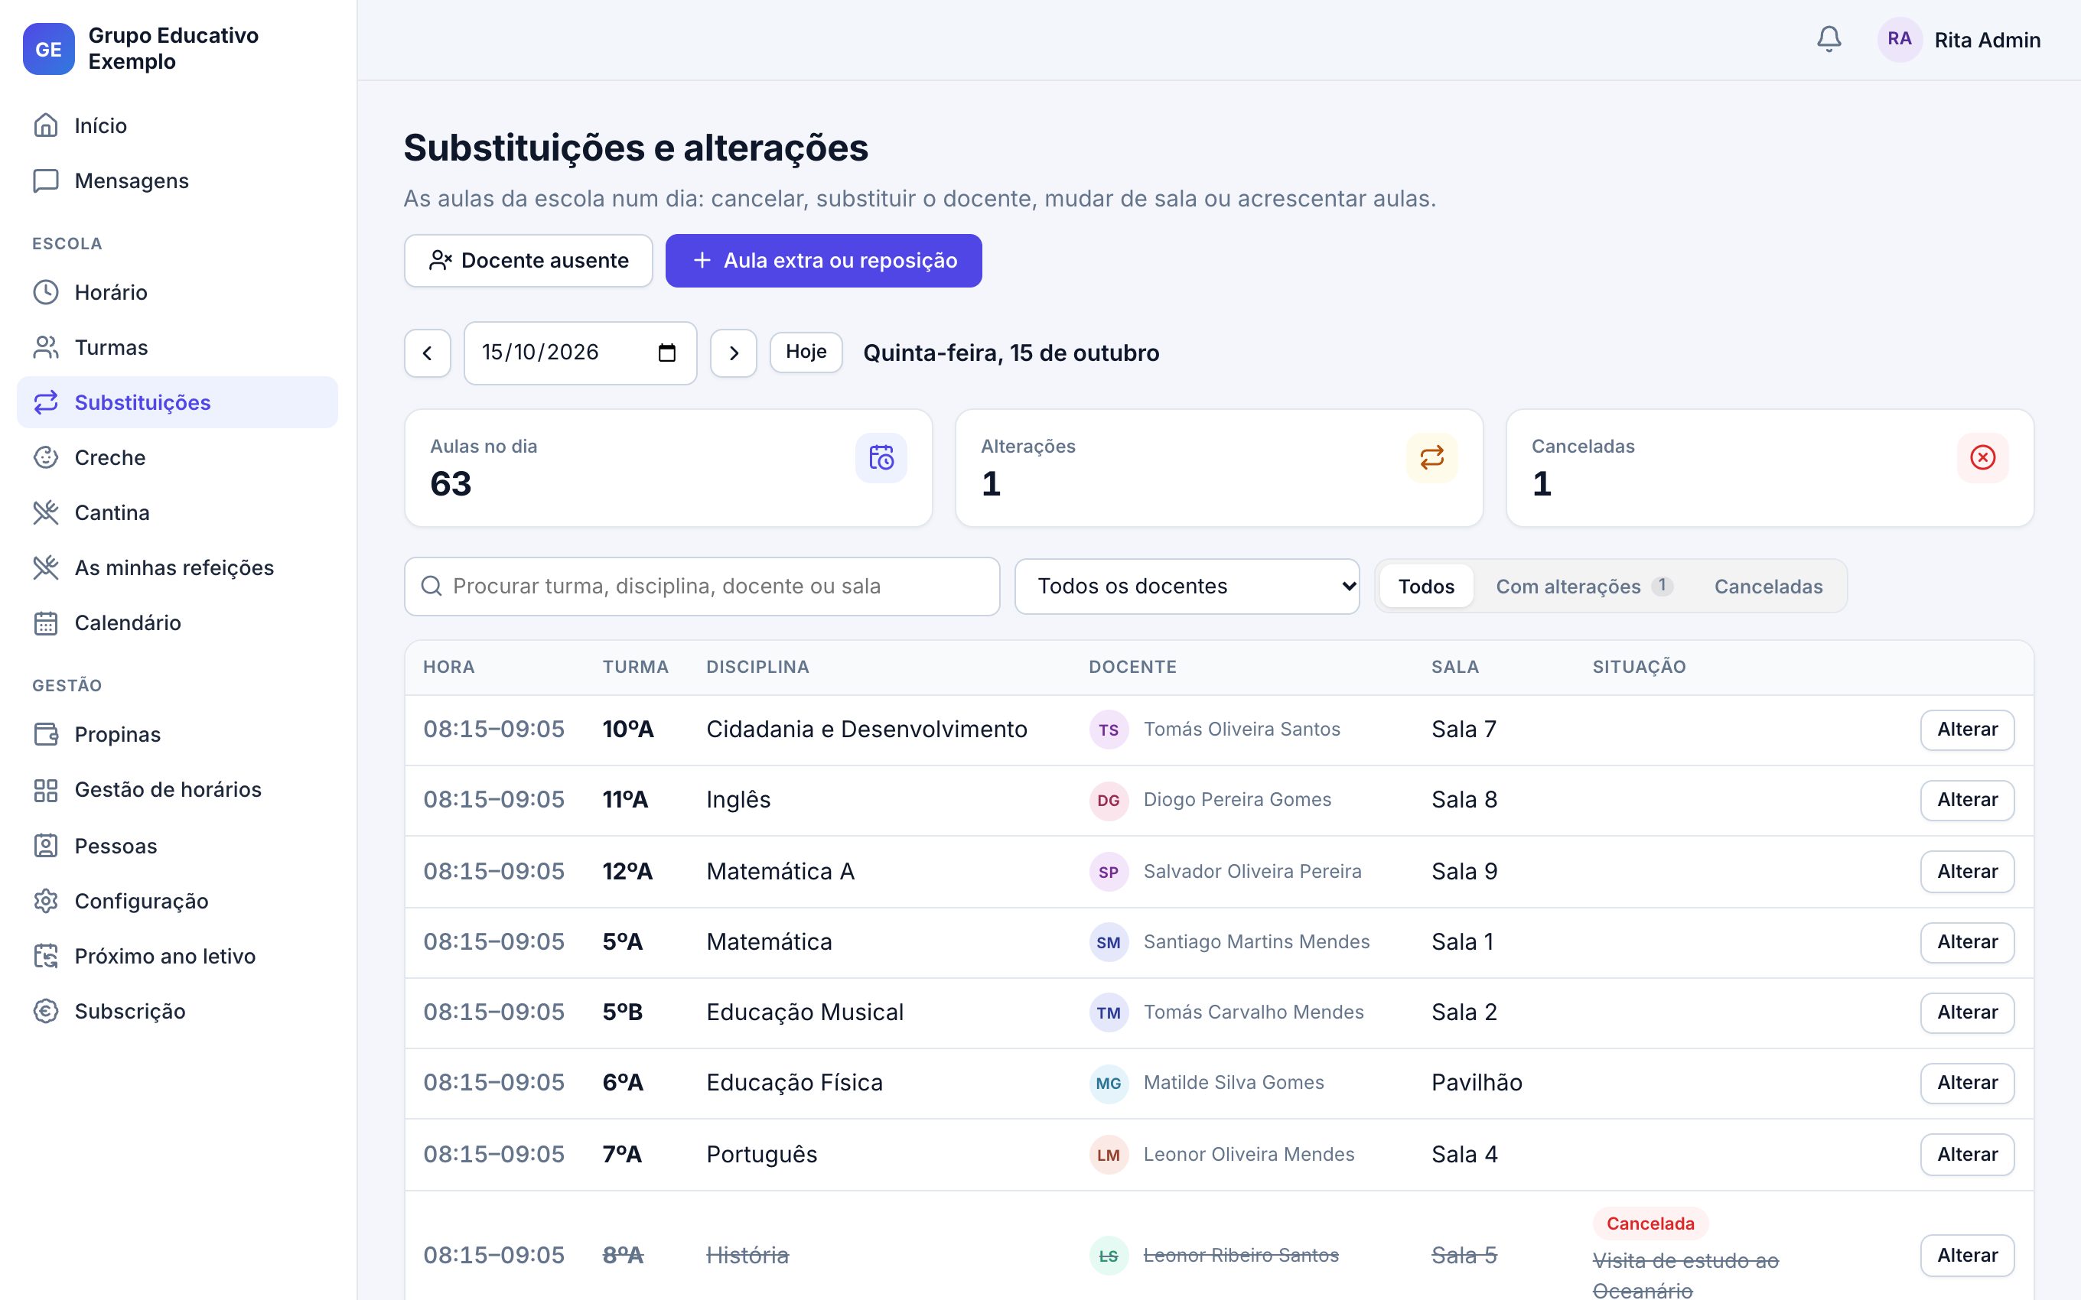This screenshot has width=2081, height=1300.
Task: Open Propinas in the sidebar
Action: point(177,734)
